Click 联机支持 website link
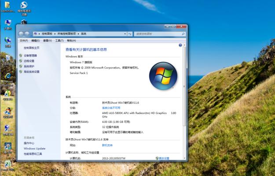Screen dimensions: 275x176 coord(107,145)
